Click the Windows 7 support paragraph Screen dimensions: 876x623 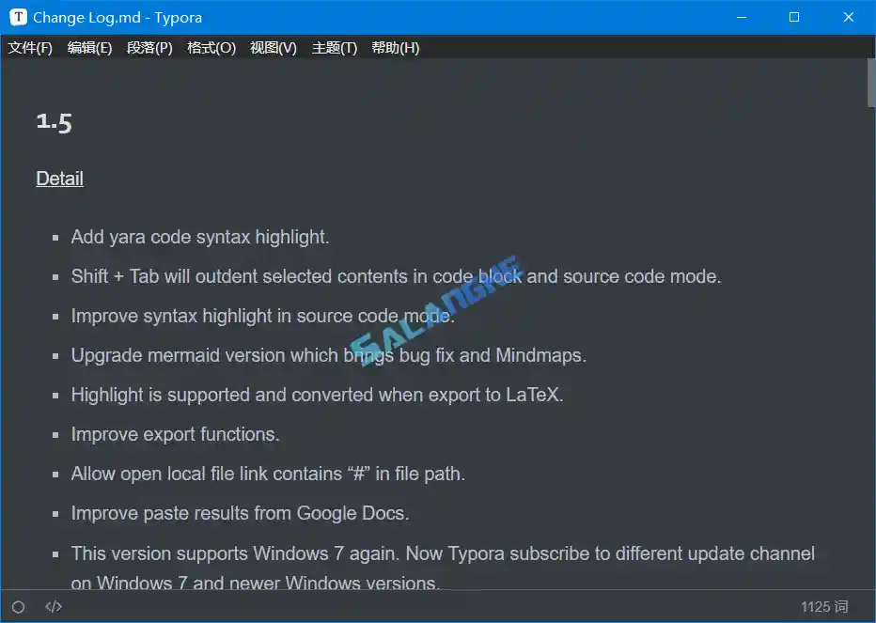pyautogui.click(x=442, y=553)
